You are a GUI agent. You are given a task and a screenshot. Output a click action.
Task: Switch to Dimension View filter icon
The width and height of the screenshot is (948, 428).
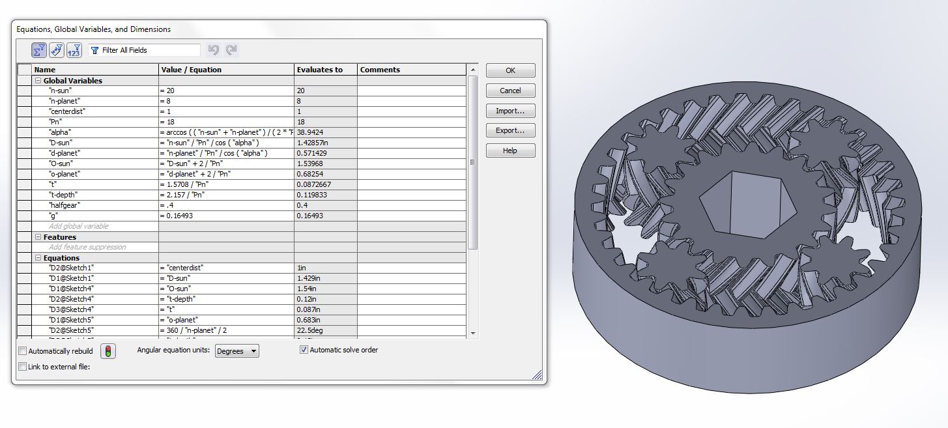pos(57,50)
